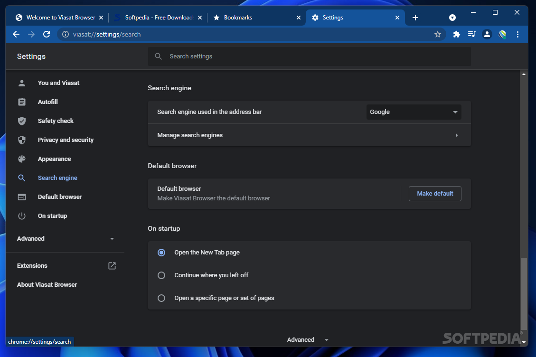Click the window icon beside Default browser
The image size is (536, 357).
(x=22, y=197)
